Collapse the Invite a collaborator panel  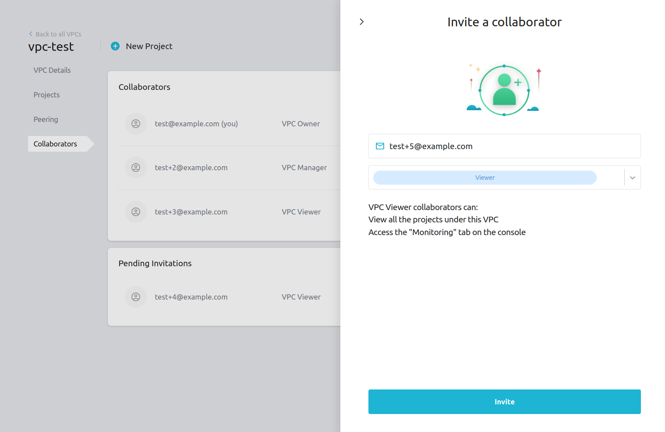[361, 21]
